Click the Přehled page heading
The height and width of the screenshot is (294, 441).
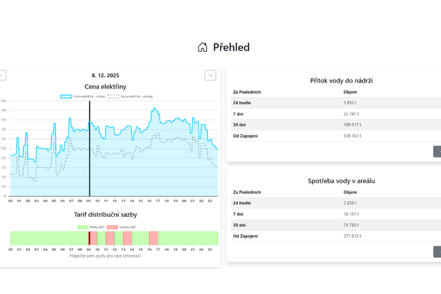[x=231, y=48]
